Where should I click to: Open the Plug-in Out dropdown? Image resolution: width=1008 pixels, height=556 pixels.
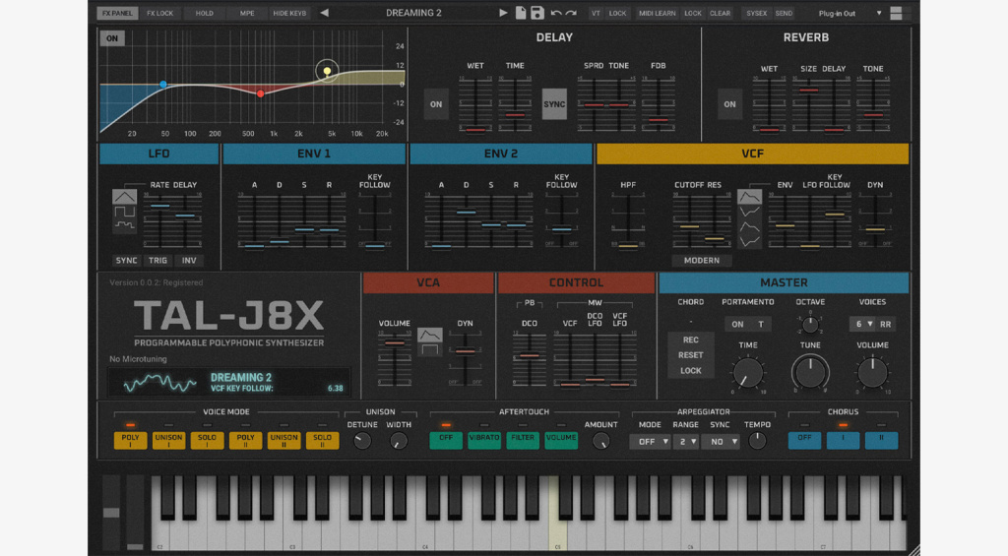[x=848, y=13]
